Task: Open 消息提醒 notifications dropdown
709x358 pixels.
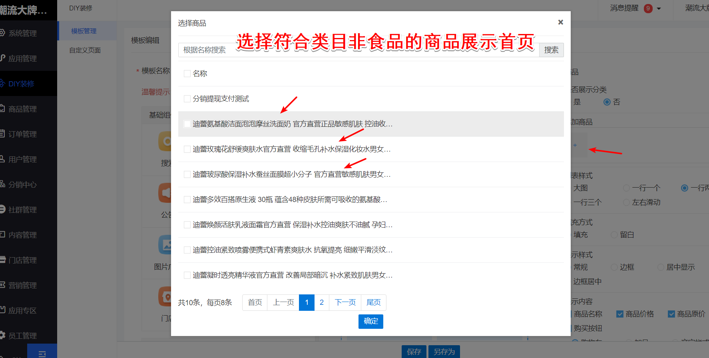Action: 635,8
